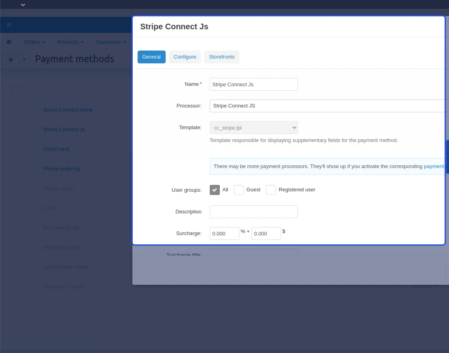This screenshot has width=449, height=353.
Task: Switch to the Configure tab
Action: tap(185, 57)
